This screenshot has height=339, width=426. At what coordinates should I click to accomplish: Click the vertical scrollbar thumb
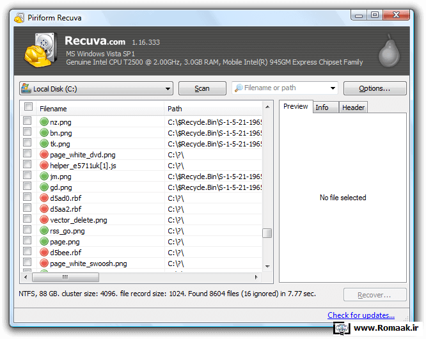pyautogui.click(x=267, y=233)
